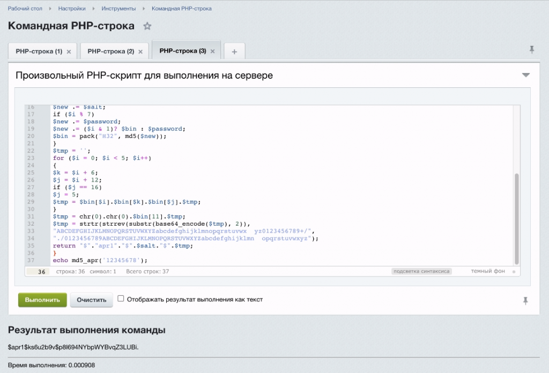The height and width of the screenshot is (373, 549).
Task: Close the PHP-строка (2) tab with its × icon
Action: [139, 51]
